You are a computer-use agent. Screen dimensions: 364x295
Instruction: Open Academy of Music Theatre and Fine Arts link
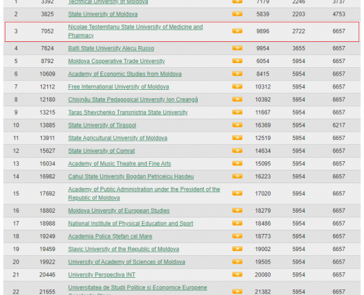point(120,164)
